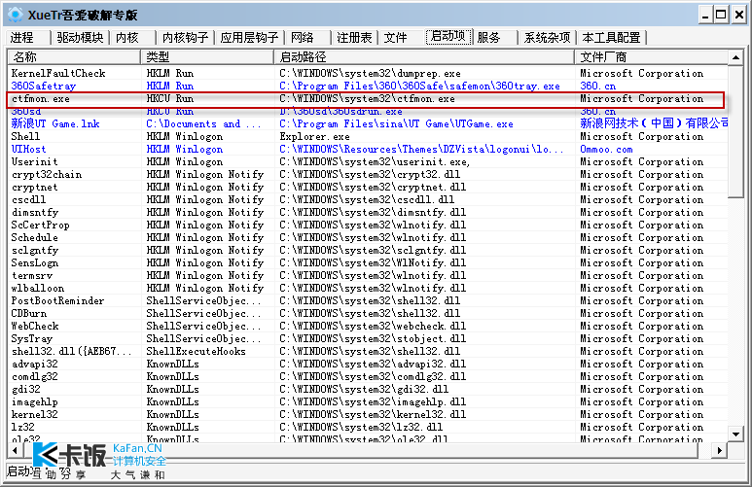Screen dimensions: 752x487
Task: Click the vertical scrollbar down arrow
Action: [735, 435]
